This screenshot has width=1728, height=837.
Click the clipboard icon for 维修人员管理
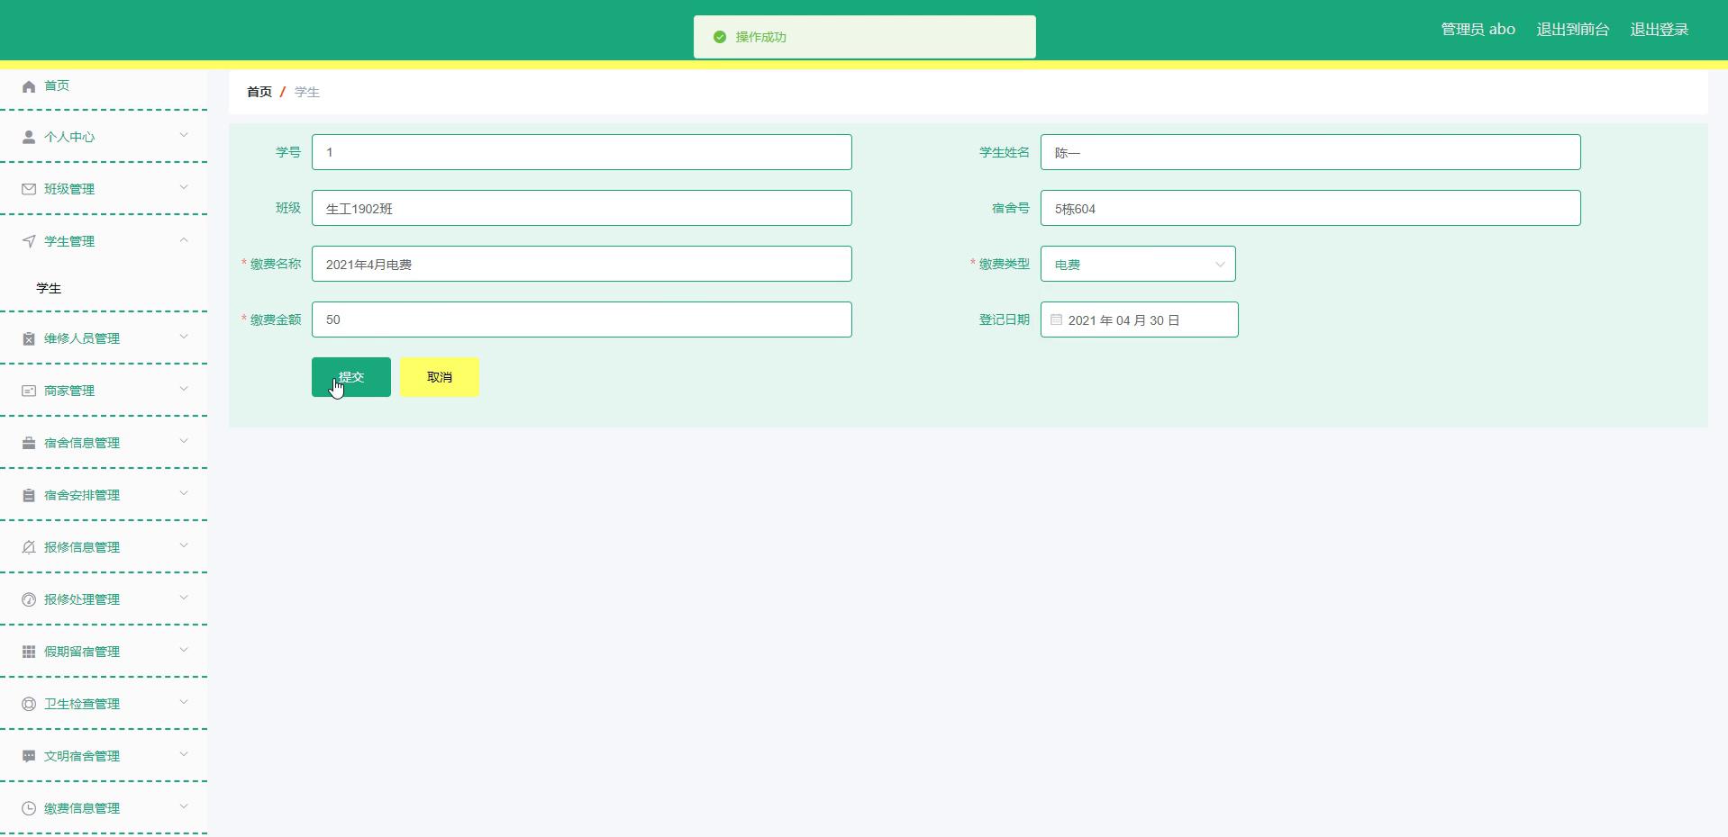(29, 338)
